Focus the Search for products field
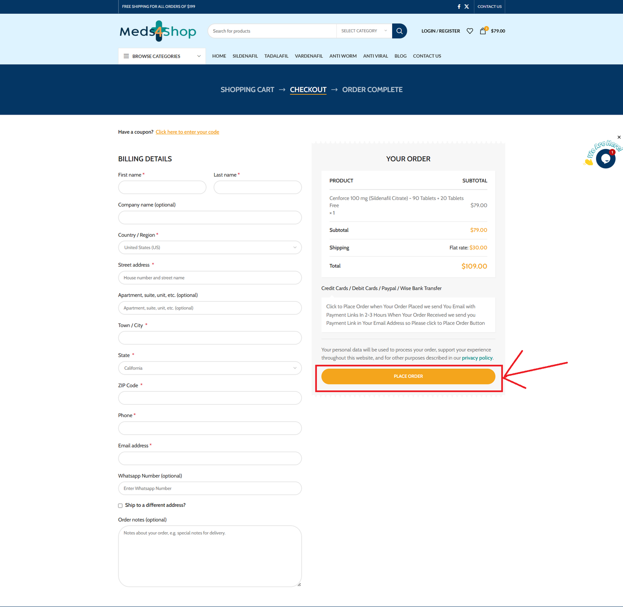Image resolution: width=623 pixels, height=607 pixels. (x=272, y=31)
